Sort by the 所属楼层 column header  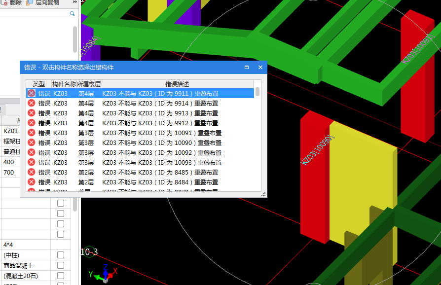pyautogui.click(x=89, y=84)
